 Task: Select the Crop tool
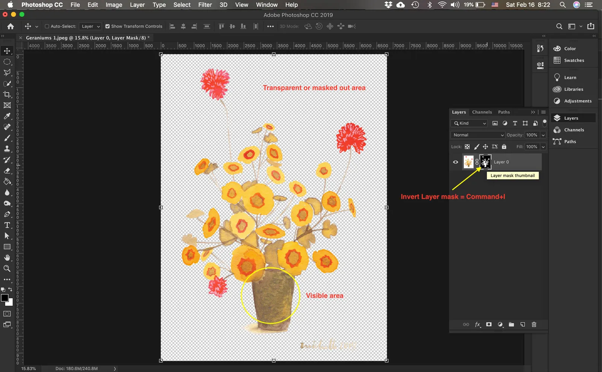[7, 94]
